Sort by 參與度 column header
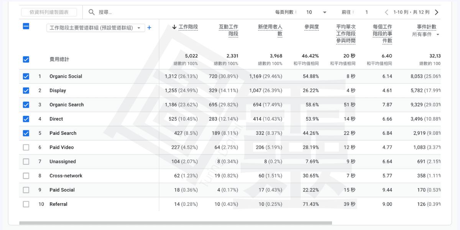460x230 pixels. (x=311, y=27)
